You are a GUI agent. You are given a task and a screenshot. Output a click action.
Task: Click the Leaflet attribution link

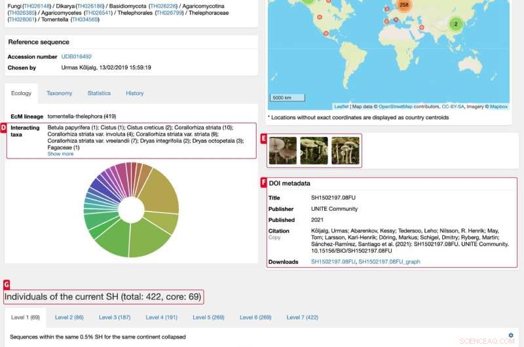tap(341, 107)
